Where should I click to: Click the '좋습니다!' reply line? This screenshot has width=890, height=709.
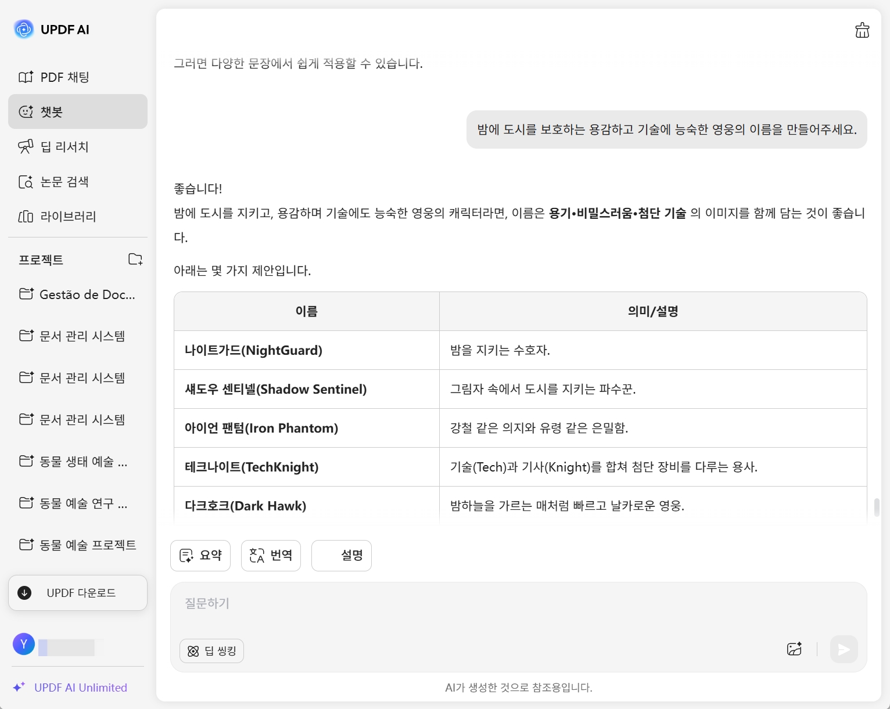198,189
